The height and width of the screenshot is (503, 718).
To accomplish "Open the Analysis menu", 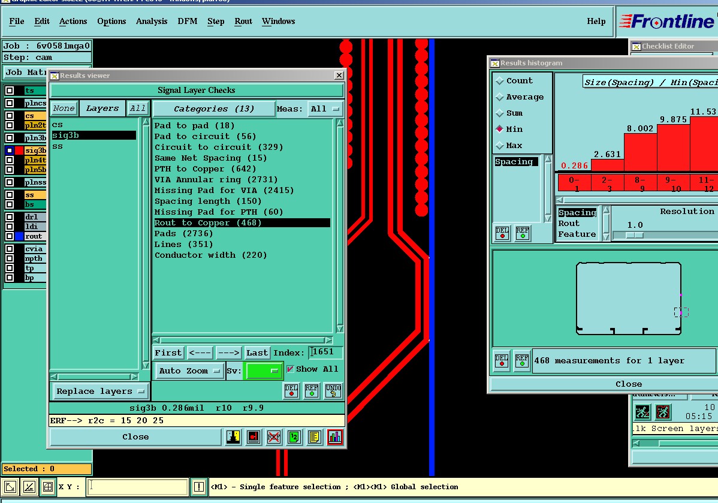I will (x=152, y=22).
